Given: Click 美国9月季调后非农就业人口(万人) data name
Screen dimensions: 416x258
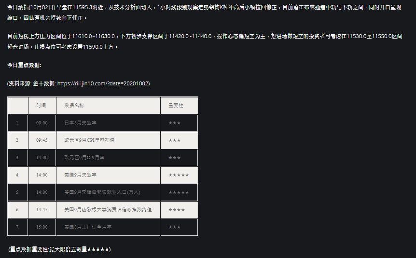Looking at the screenshot, I should point(102,192).
